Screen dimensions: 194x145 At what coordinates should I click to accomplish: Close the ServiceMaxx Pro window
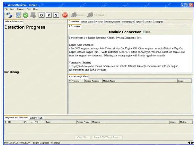pyautogui.click(x=191, y=5)
